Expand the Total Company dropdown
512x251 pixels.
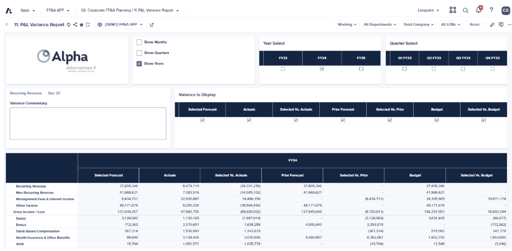click(419, 25)
